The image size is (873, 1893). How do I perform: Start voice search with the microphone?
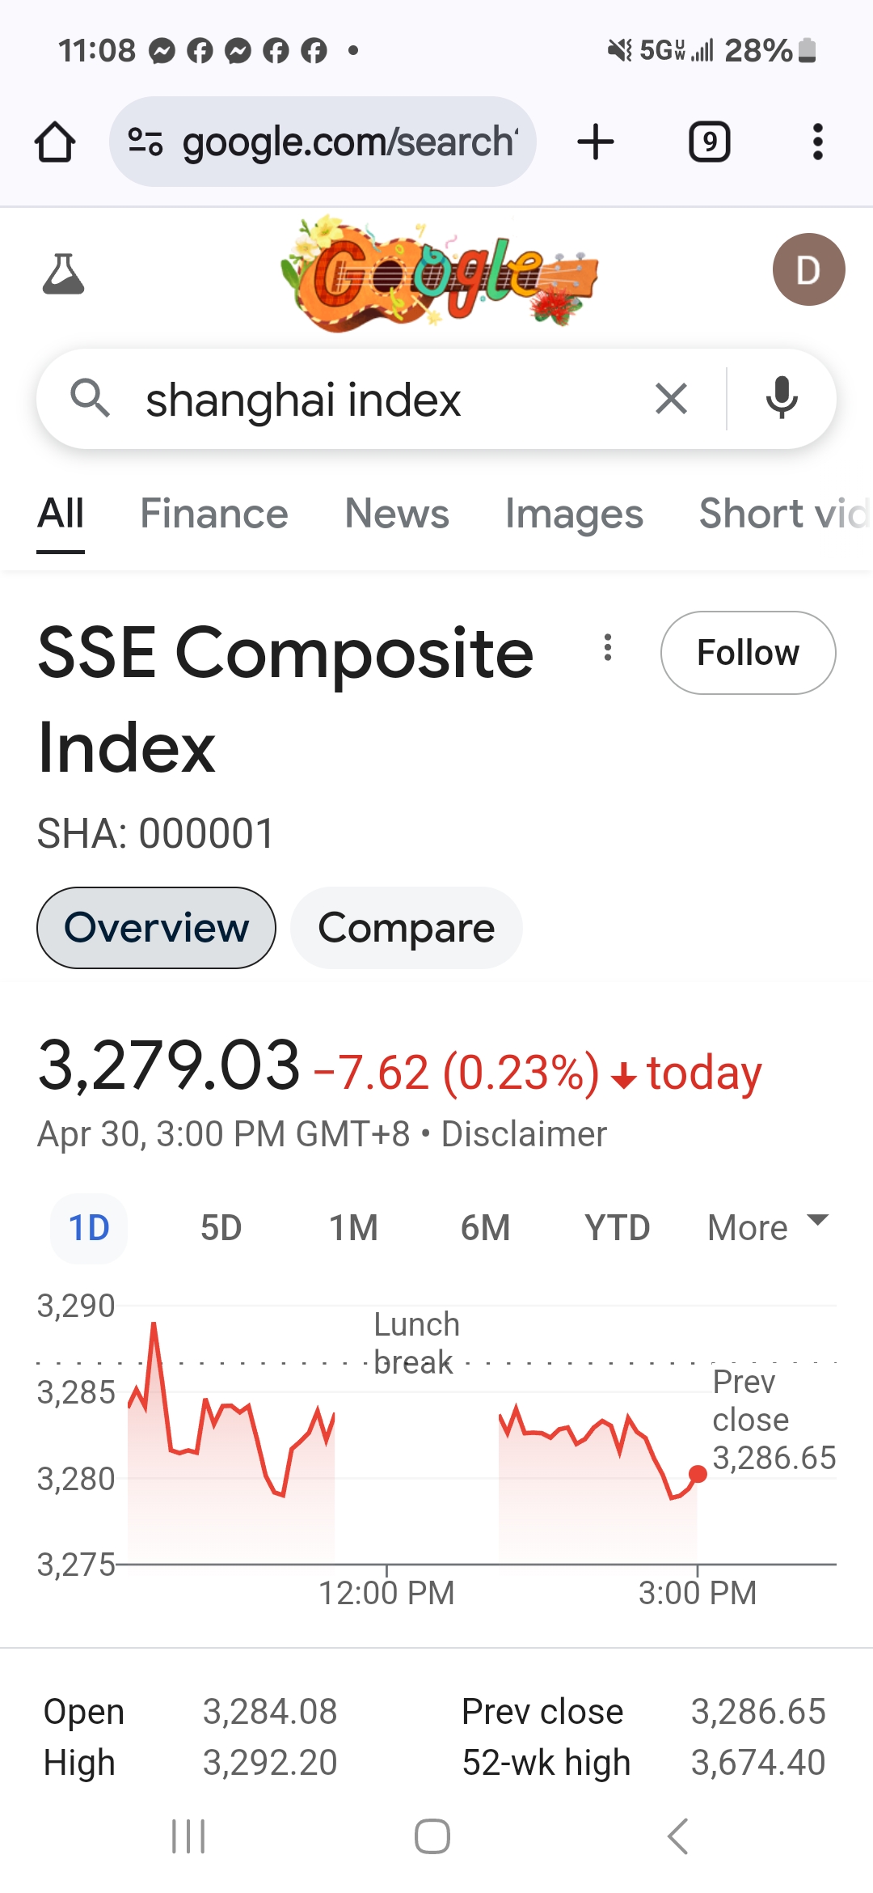[x=782, y=398]
